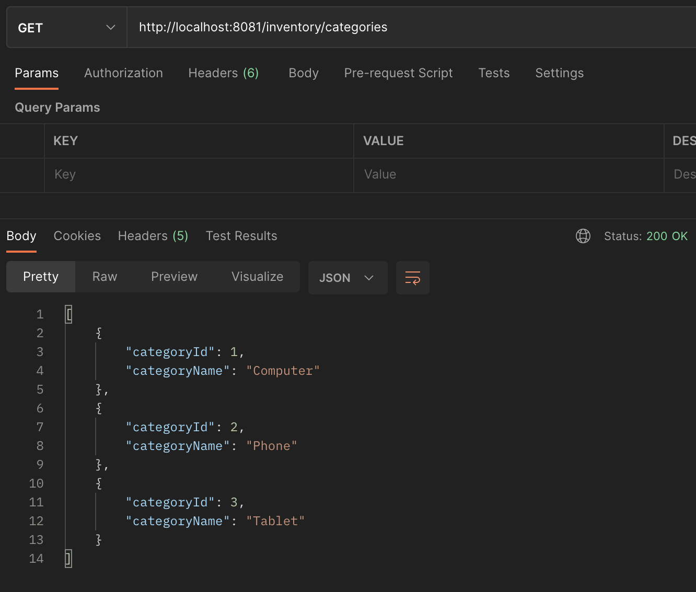This screenshot has height=592, width=696.
Task: View the response Cookies tab
Action: coord(77,236)
